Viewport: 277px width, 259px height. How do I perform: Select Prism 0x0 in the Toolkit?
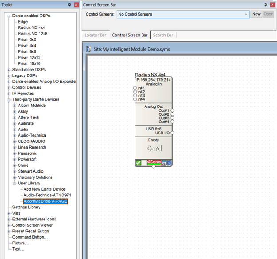[27, 39]
